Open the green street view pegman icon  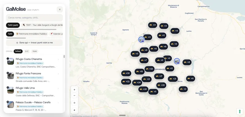click(x=240, y=111)
